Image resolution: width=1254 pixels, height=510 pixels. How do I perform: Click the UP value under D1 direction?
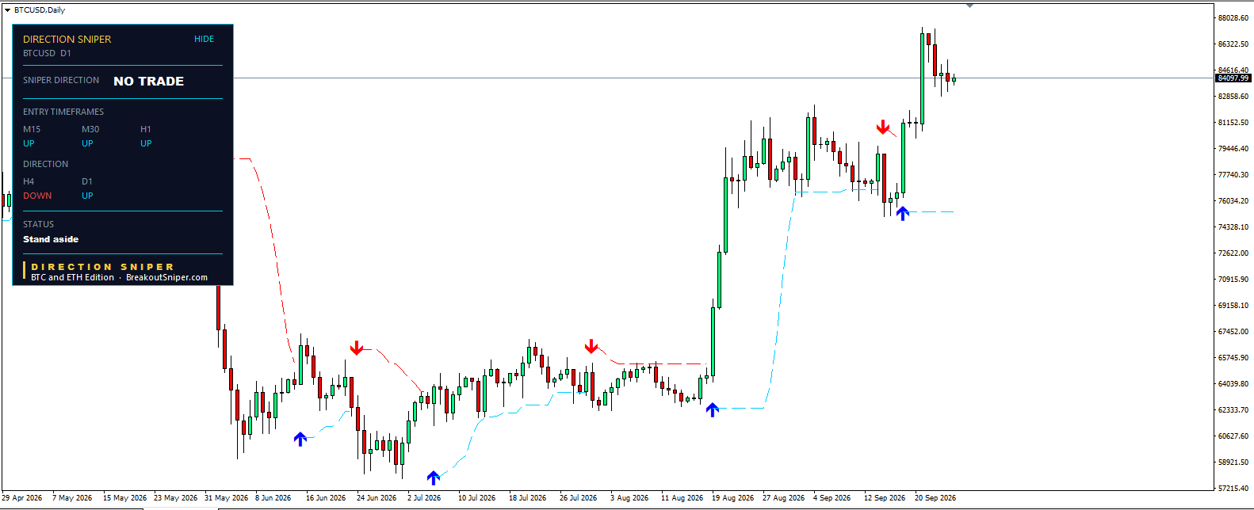click(87, 196)
